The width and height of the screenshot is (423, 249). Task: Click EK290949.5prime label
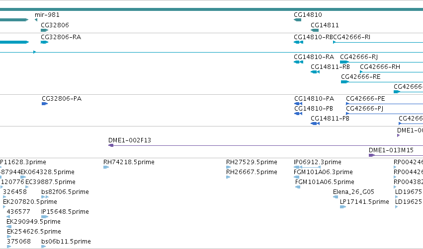point(33,222)
